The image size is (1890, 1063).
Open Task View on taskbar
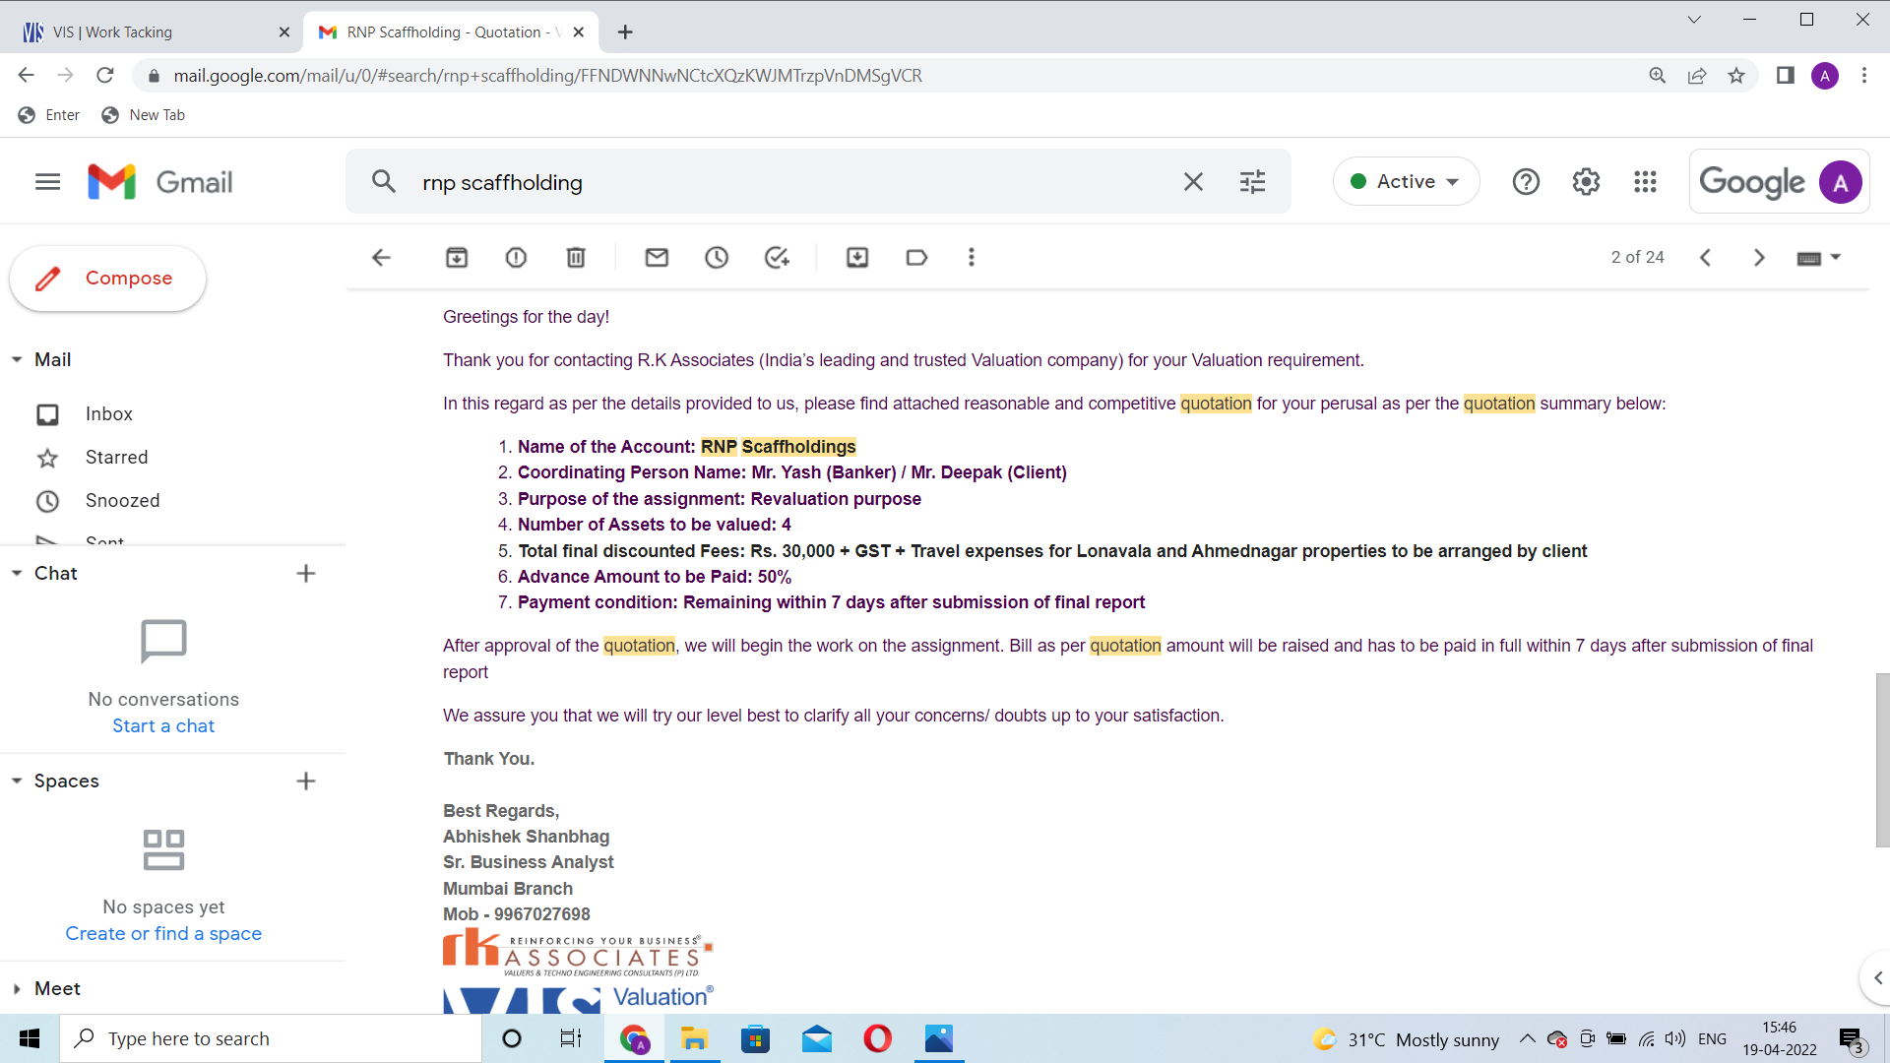[x=571, y=1039]
